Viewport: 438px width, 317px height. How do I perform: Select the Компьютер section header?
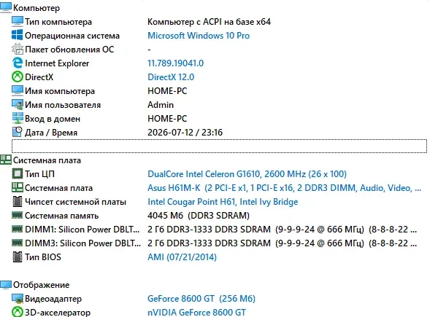[x=36, y=8]
